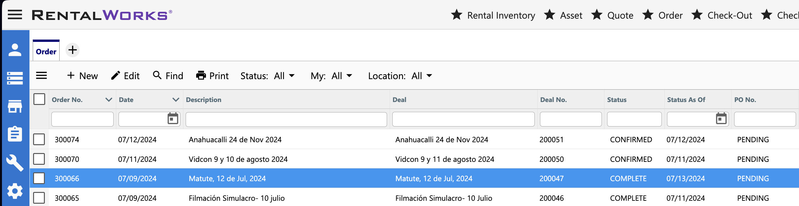Select the Order tab
The image size is (799, 206).
pos(46,51)
